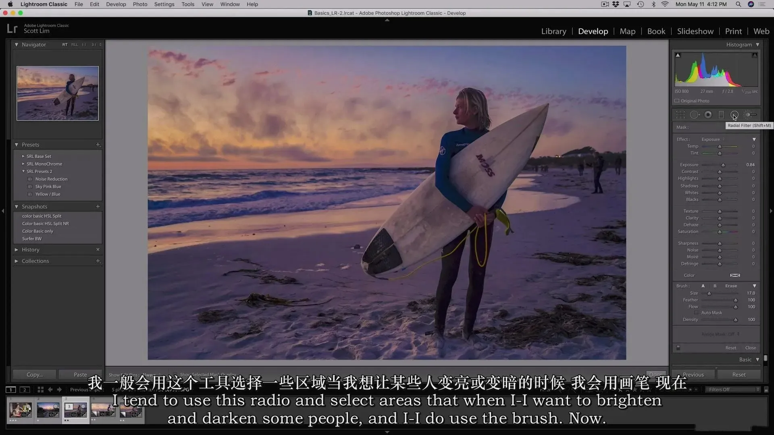Enable the Original Photo checkbox
Screen dimensions: 774x435
[x=677, y=101]
